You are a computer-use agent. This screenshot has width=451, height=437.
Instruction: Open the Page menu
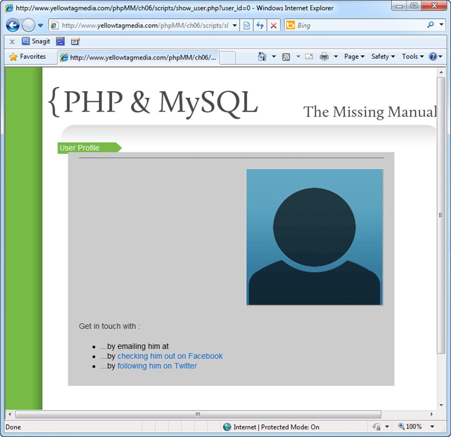tap(354, 57)
